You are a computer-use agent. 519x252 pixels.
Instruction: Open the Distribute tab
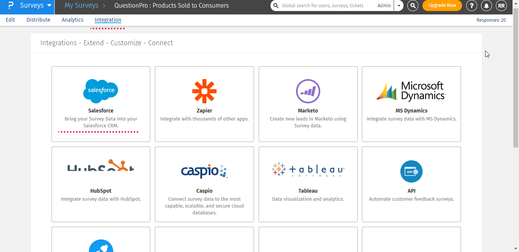click(38, 20)
